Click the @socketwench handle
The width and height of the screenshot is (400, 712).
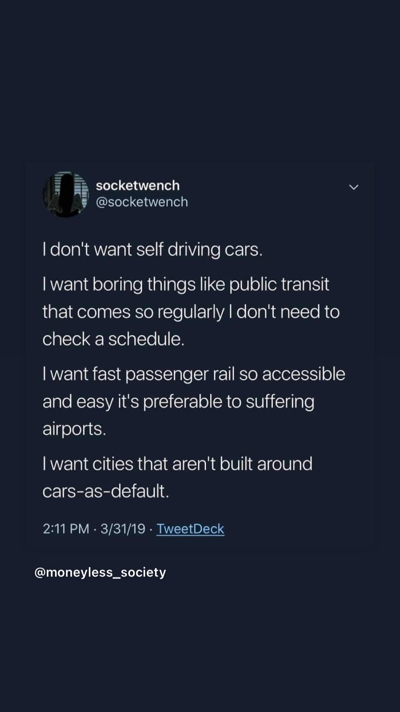(x=142, y=202)
